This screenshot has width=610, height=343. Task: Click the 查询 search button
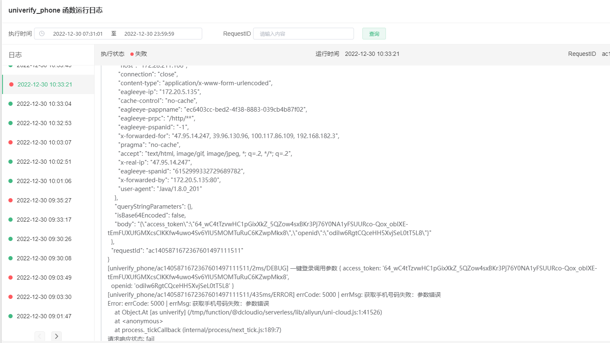pos(374,34)
